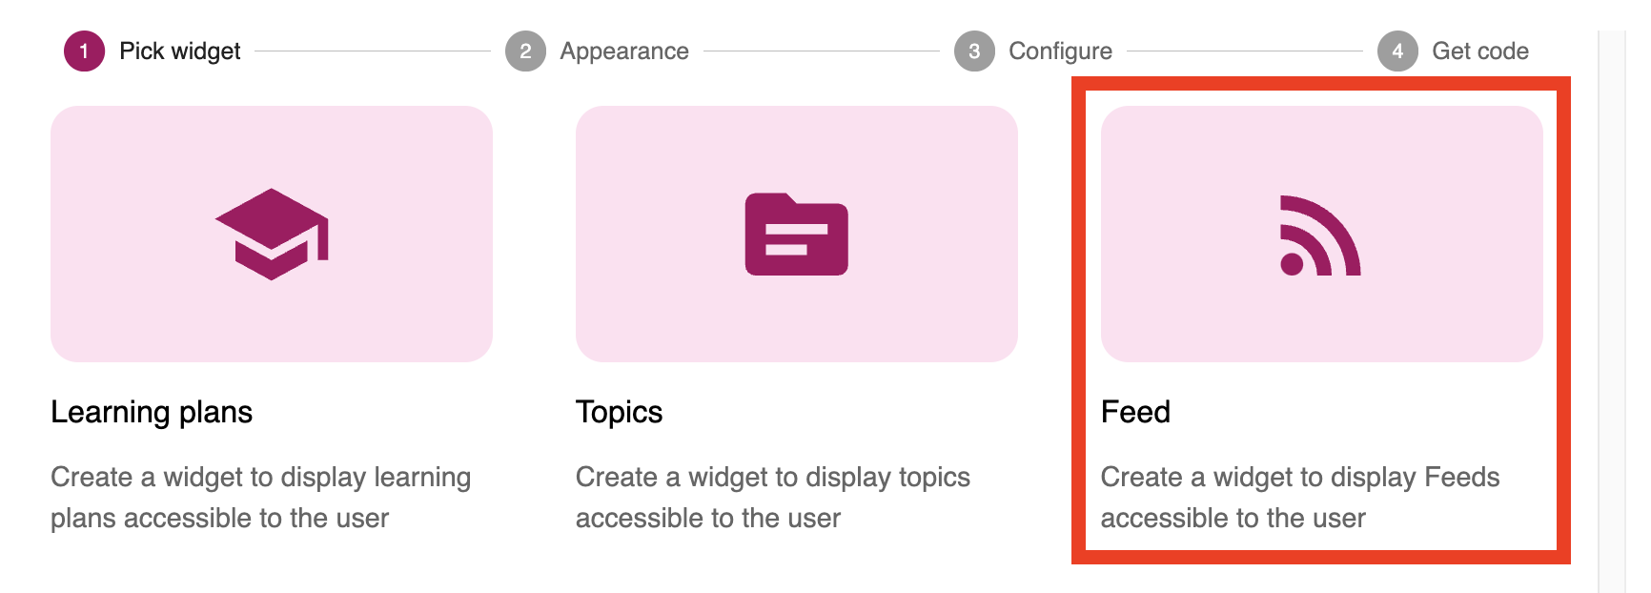This screenshot has width=1651, height=593.
Task: Click the Learning plans widget description text
Action: tap(260, 497)
